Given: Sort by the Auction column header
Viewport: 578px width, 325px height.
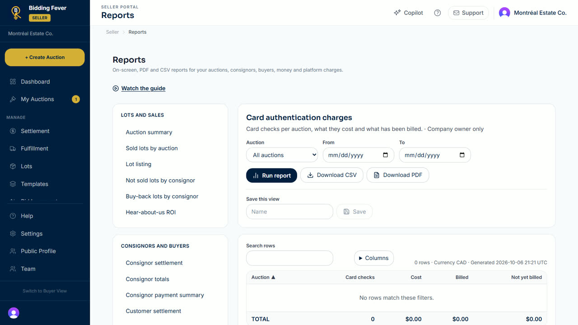Looking at the screenshot, I should coord(263,277).
